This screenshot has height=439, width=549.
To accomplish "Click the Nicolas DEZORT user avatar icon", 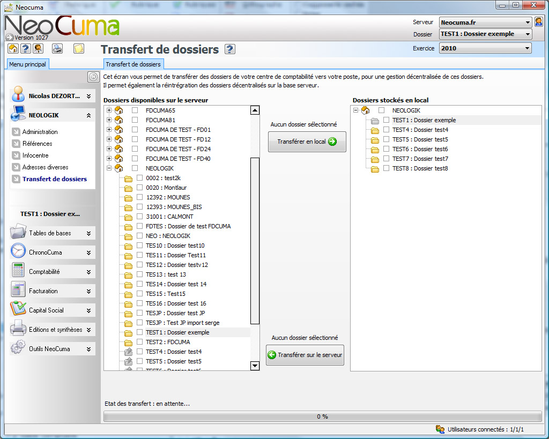I will [18, 94].
